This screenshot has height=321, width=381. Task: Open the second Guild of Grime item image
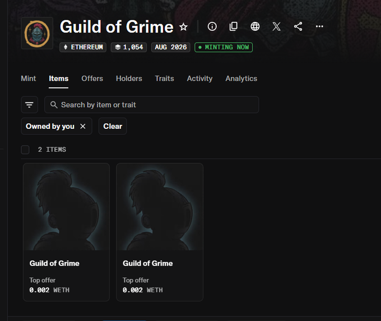click(160, 207)
